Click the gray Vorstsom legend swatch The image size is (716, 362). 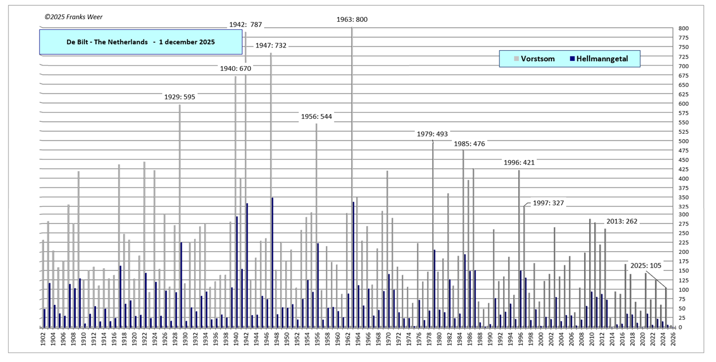point(516,59)
